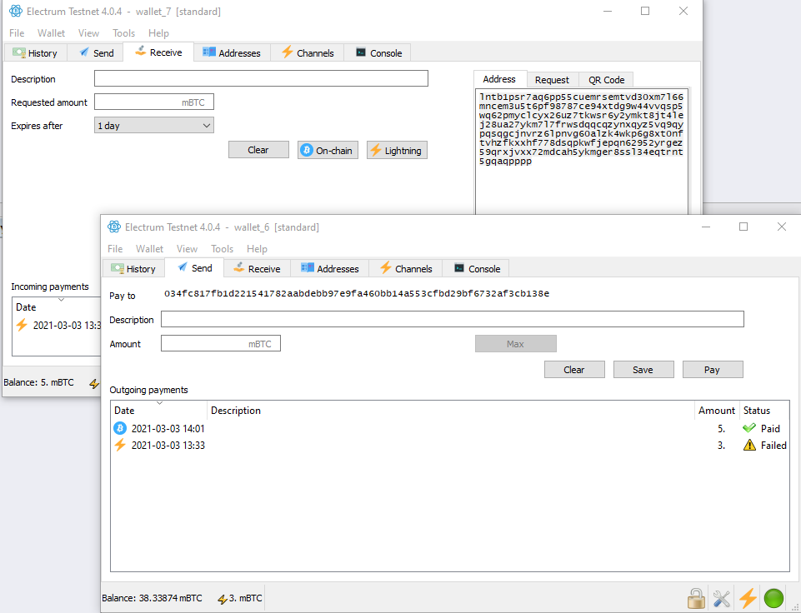This screenshot has width=801, height=613.
Task: Click lightning icon in wallet_7 incoming payments
Action: (22, 325)
